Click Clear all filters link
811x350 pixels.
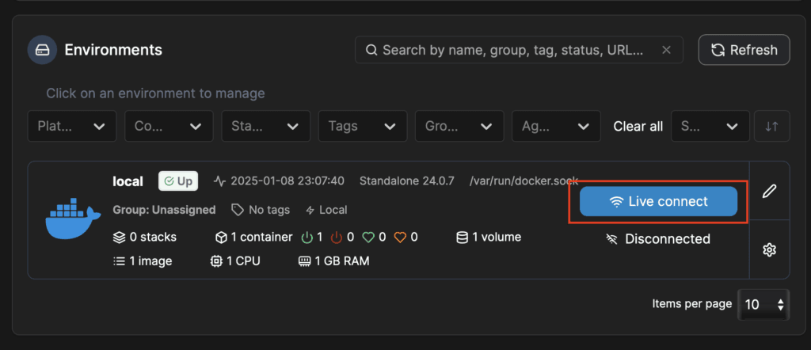click(x=638, y=126)
